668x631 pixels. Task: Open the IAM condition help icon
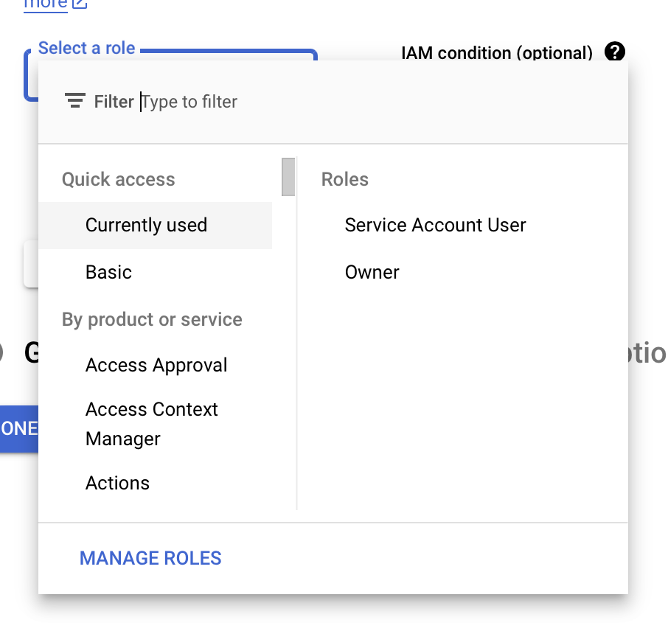(615, 52)
